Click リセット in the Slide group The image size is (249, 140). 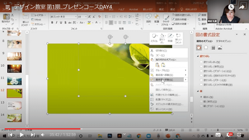pos(36,20)
